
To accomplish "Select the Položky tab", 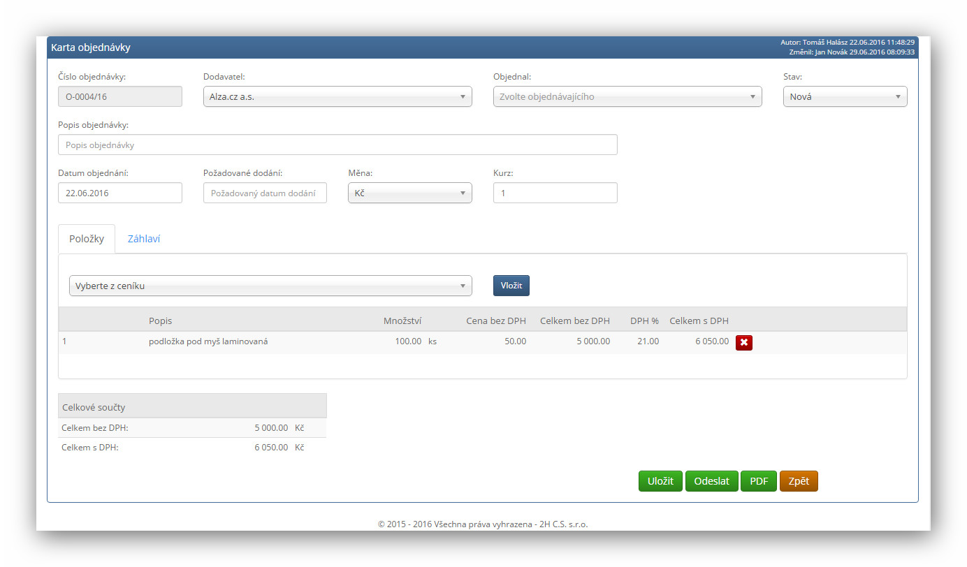I will 87,239.
